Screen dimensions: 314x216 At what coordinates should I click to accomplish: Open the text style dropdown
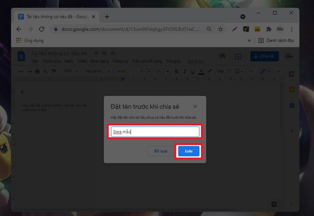pyautogui.click(x=97, y=71)
